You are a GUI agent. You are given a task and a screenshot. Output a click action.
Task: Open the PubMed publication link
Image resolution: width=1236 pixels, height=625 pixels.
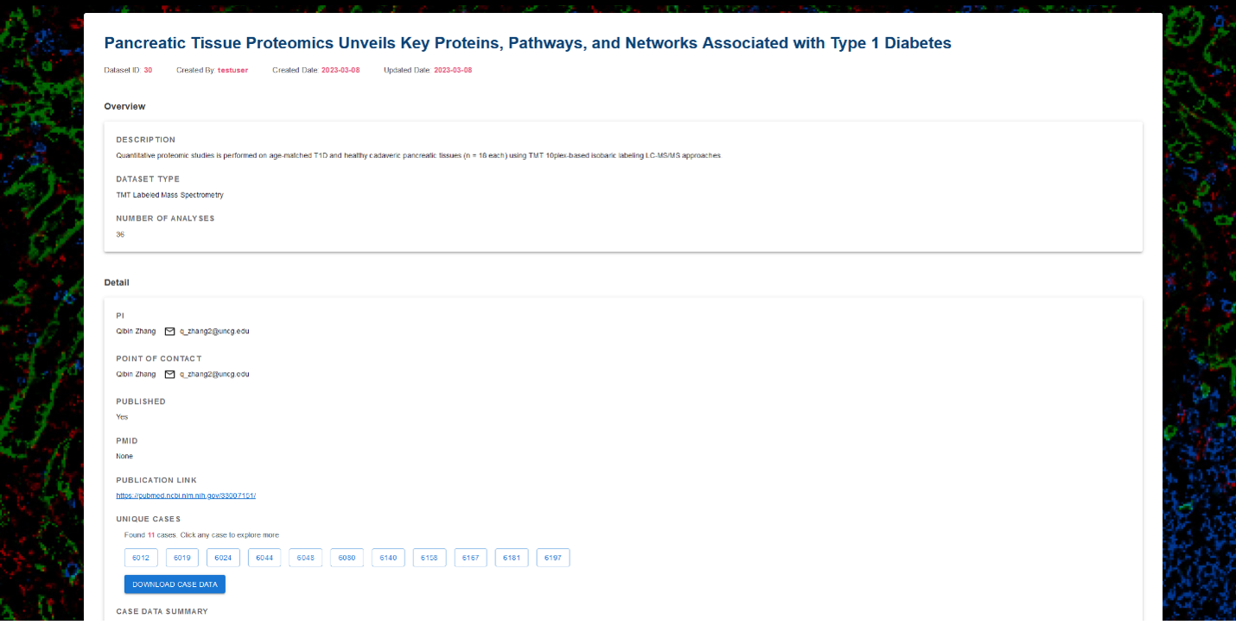[x=186, y=496]
